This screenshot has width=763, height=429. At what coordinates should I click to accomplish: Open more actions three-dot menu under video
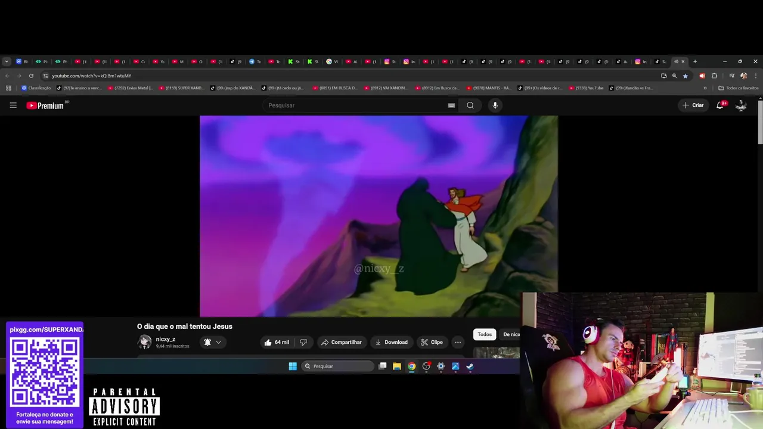(458, 342)
